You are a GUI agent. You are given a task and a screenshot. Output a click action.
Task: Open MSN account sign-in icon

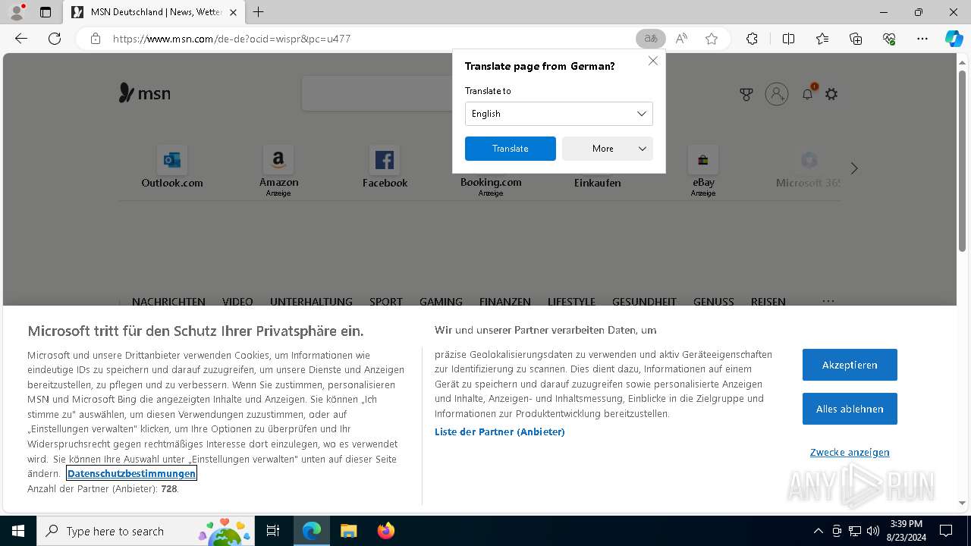point(777,94)
